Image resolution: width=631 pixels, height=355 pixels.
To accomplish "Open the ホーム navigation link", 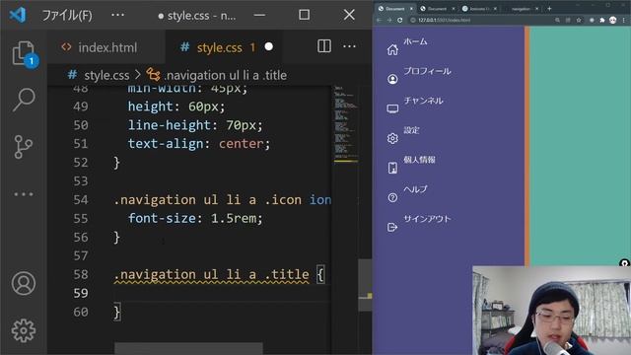I will tap(415, 41).
